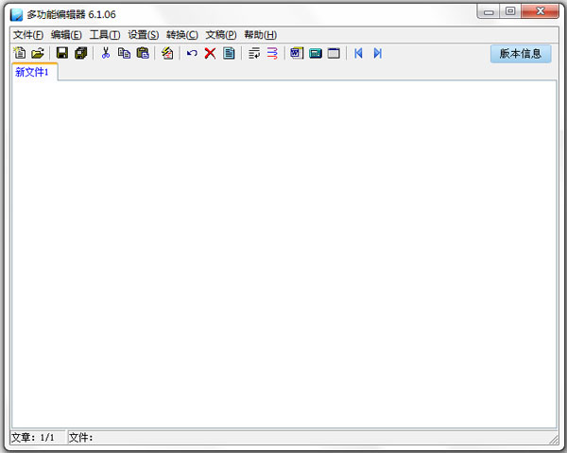Viewport: 567px width, 453px height.
Task: Open the 工具(T) menu
Action: pyautogui.click(x=105, y=35)
